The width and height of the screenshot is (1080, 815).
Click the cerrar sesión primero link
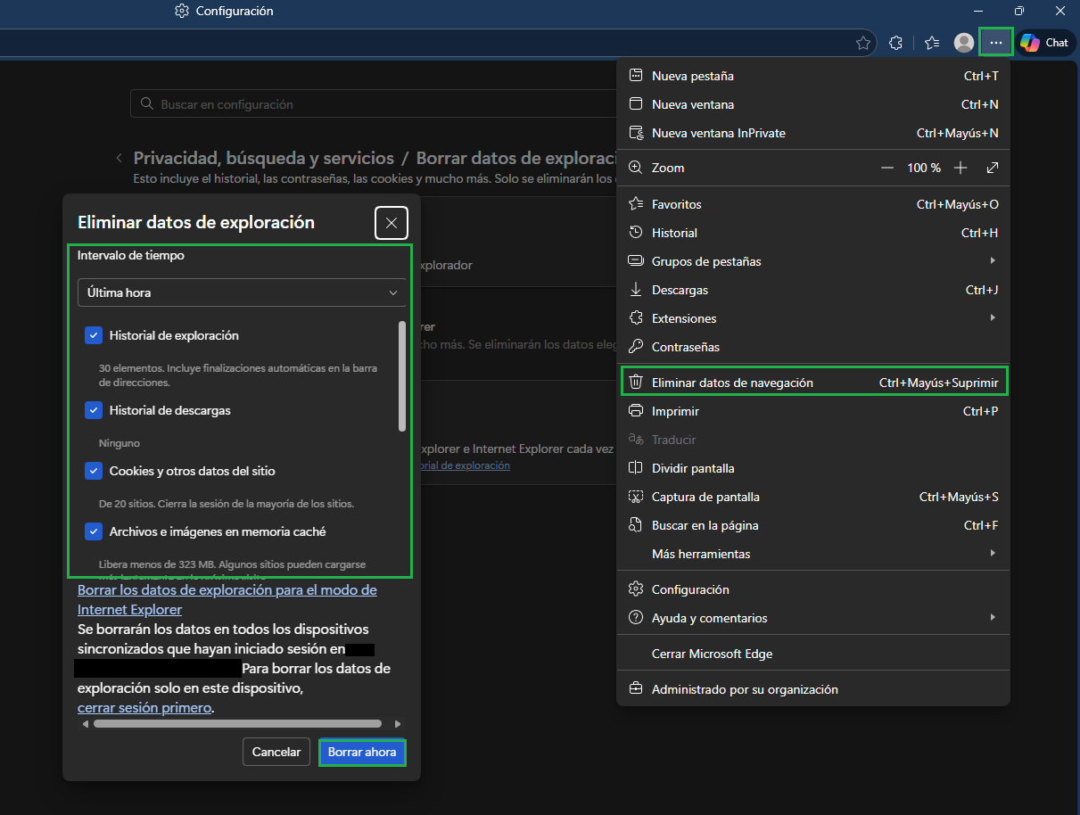point(144,708)
